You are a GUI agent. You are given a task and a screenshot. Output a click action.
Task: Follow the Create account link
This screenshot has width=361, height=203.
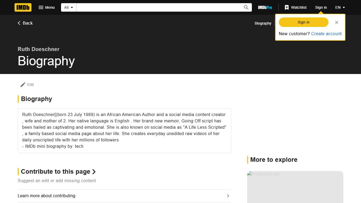(326, 34)
